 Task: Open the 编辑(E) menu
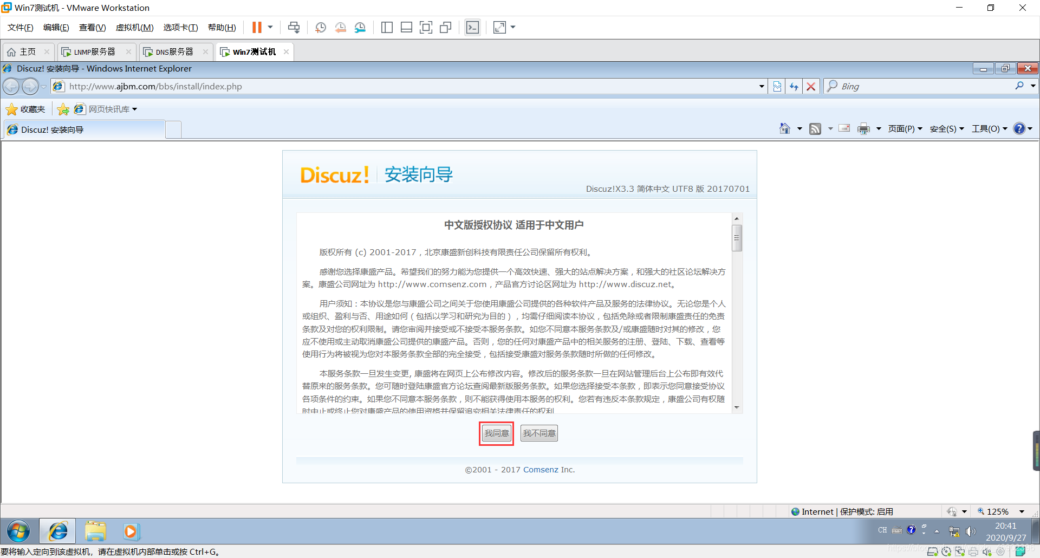(56, 28)
